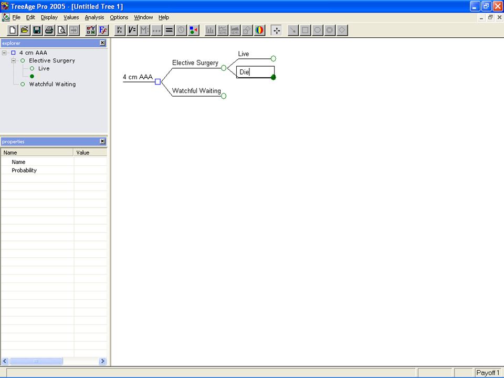The width and height of the screenshot is (504, 378).
Task: Click the Payoff 1 status bar entry
Action: click(x=488, y=373)
